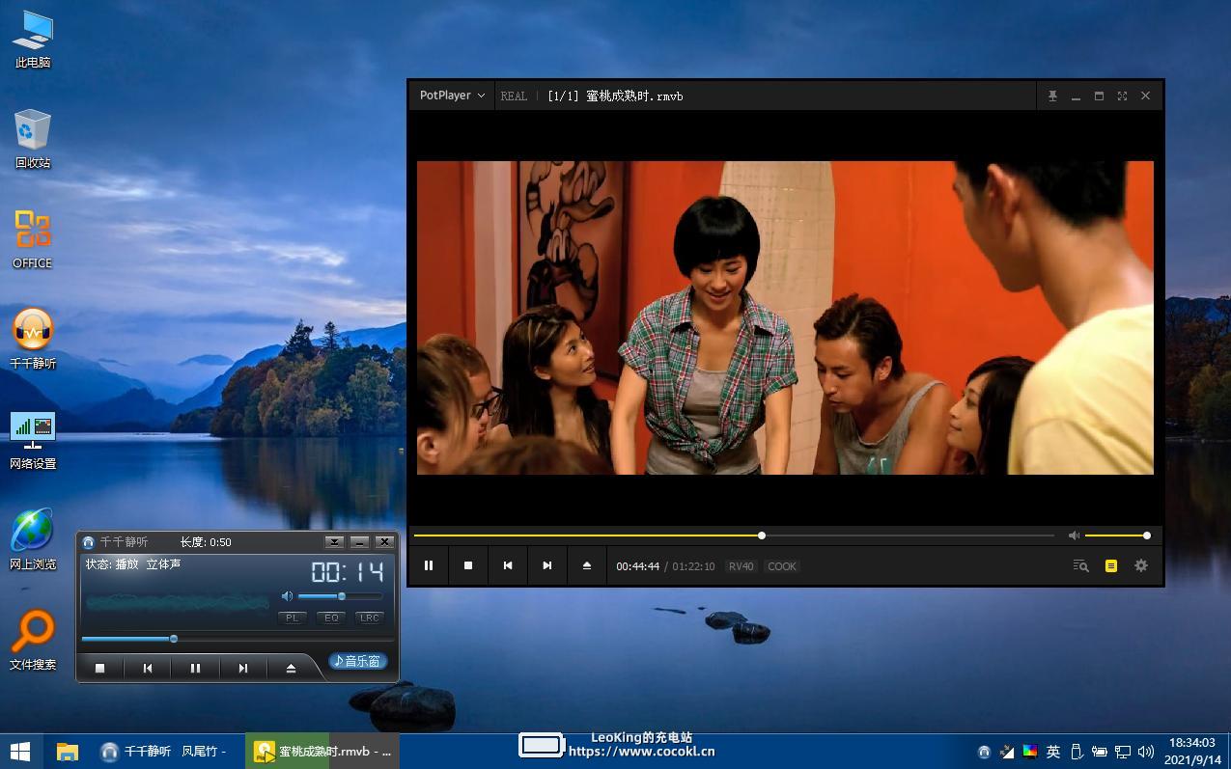1231x769 pixels.
Task: Adjust PotPlayer volume slider handle
Action: [1147, 536]
